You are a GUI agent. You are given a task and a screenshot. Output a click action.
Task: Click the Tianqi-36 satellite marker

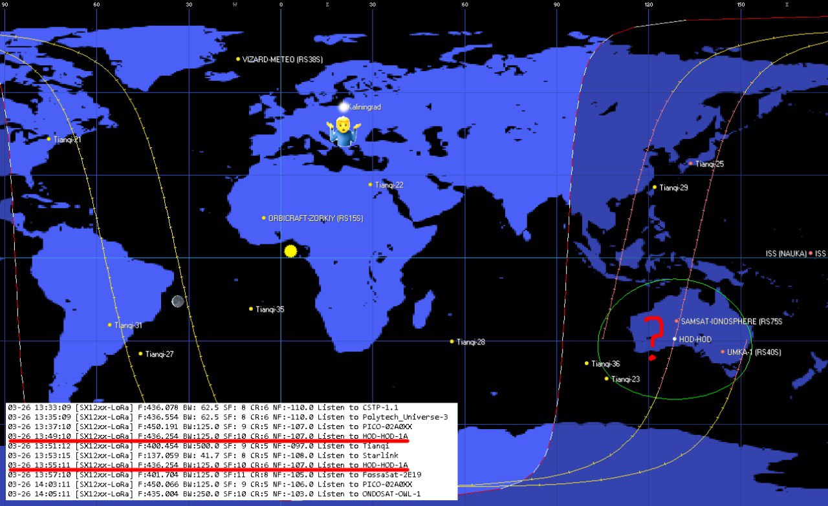point(587,363)
